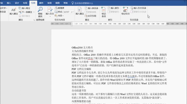
Task: Expand the Bibliography (书目) dropdown
Action: (63, 16)
